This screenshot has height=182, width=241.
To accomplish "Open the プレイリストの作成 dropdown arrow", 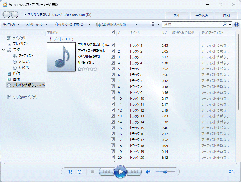I will 89,24.
